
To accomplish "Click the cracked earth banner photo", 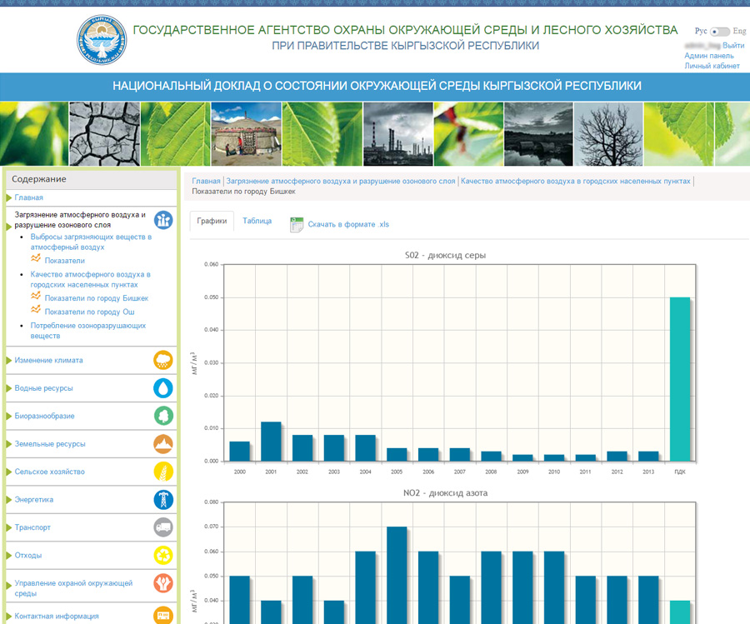I will [104, 133].
